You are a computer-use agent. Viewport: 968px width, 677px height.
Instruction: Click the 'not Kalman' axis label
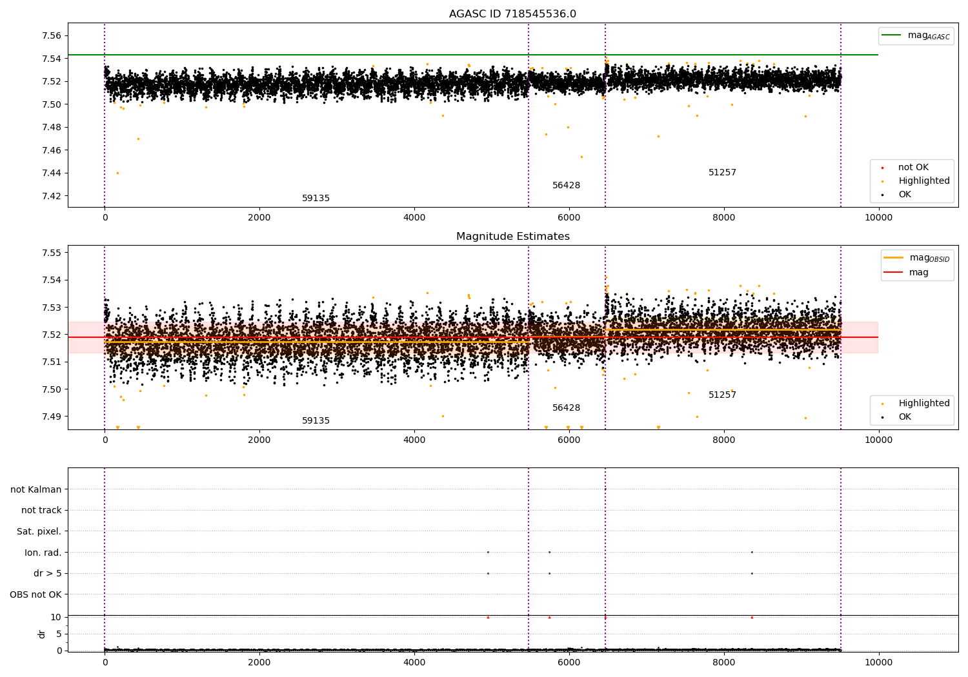pos(36,490)
